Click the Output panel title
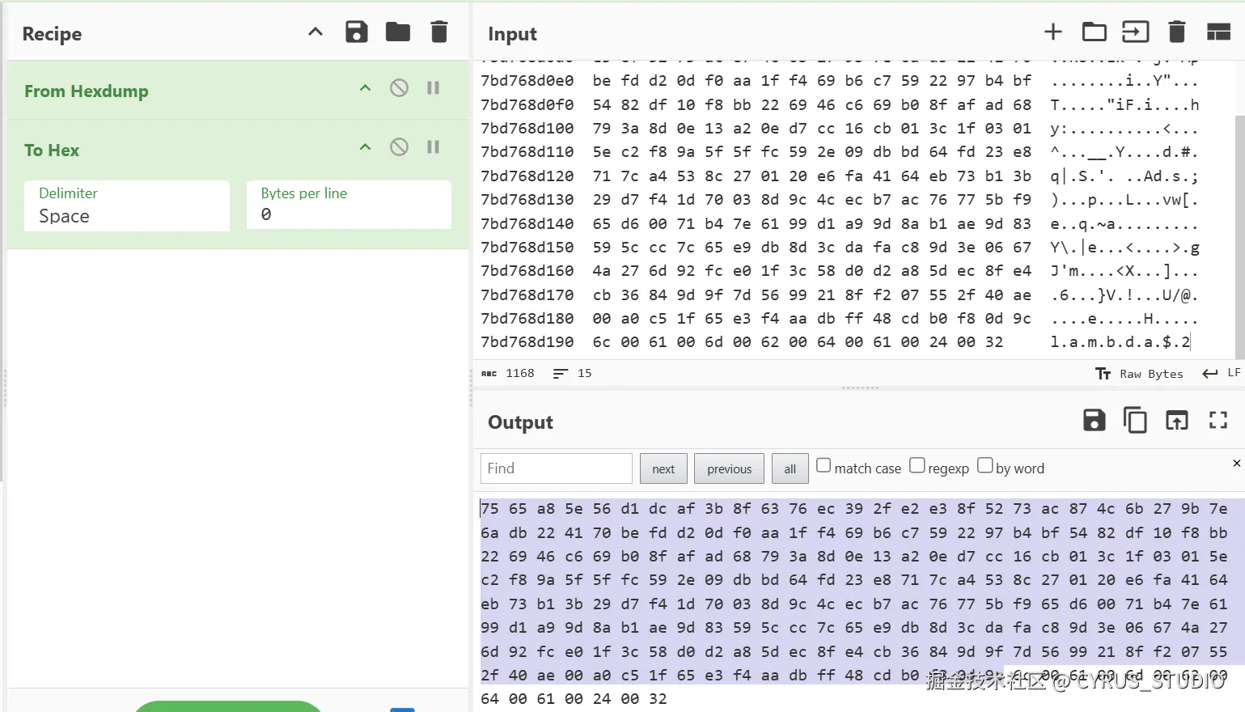Screen dimensions: 1245x712 click(520, 422)
